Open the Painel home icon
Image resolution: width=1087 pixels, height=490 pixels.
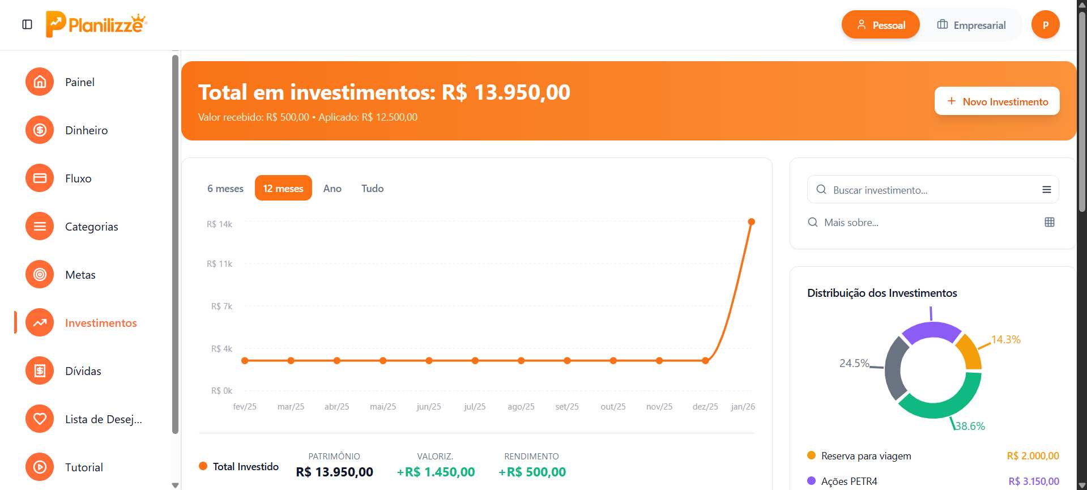click(40, 82)
